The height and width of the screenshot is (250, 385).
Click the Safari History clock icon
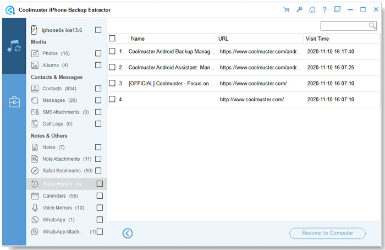pyautogui.click(x=35, y=184)
